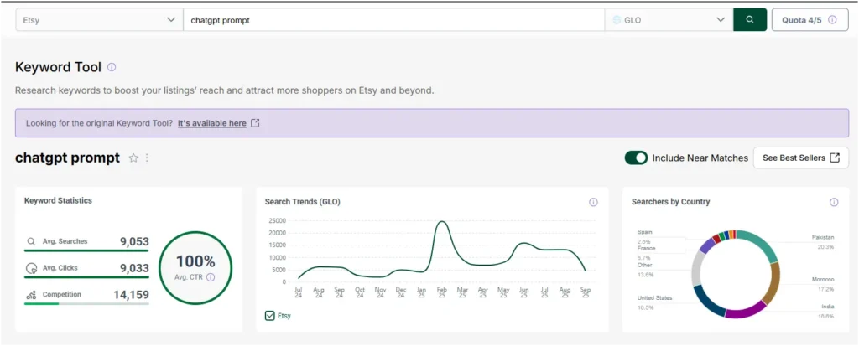Open the "It's available here" link

point(212,123)
